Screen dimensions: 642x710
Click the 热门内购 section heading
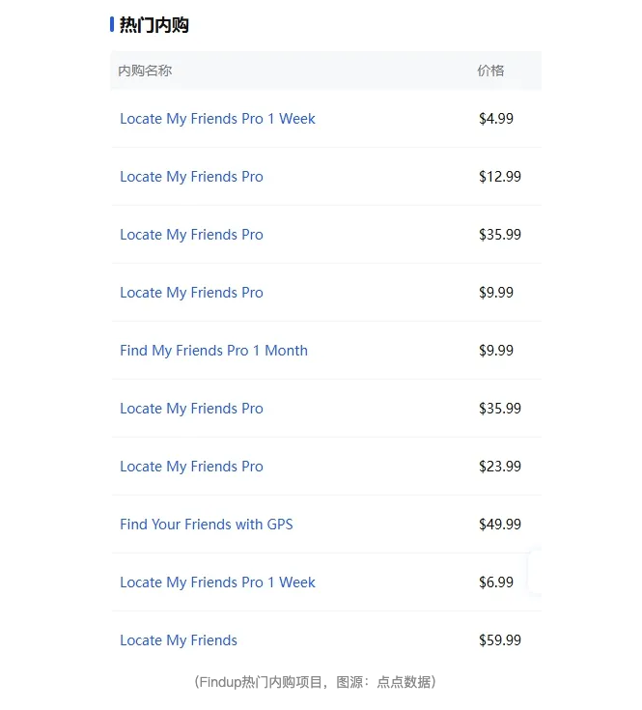click(154, 25)
